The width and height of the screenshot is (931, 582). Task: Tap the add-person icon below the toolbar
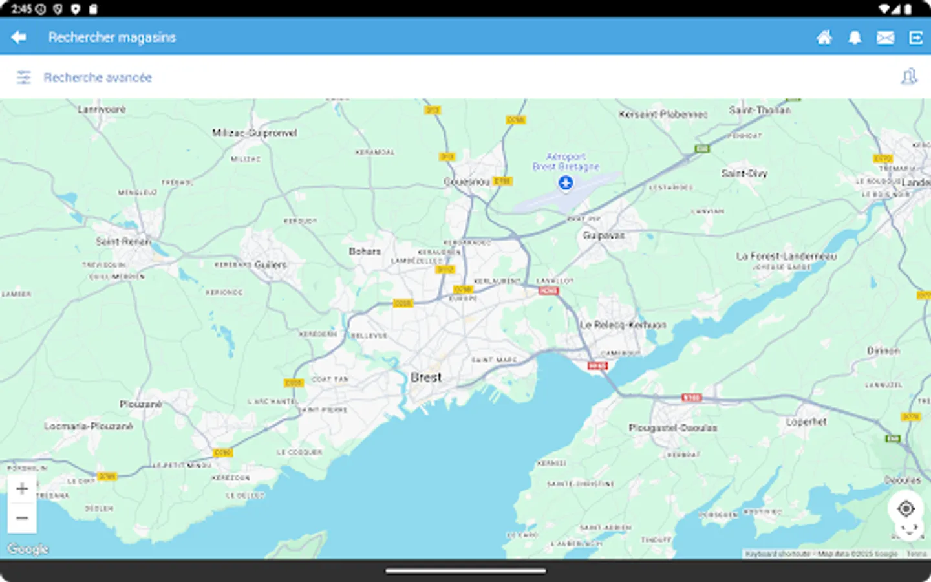(x=909, y=76)
